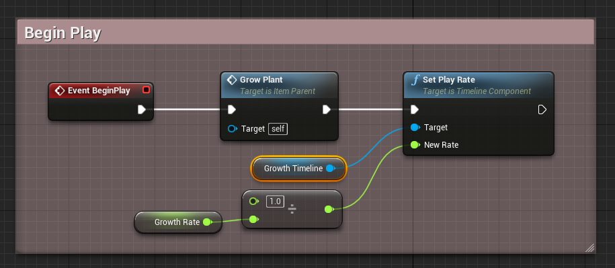Click the comment box resize corner handle
Screen dimensions: 615x268
point(589,247)
